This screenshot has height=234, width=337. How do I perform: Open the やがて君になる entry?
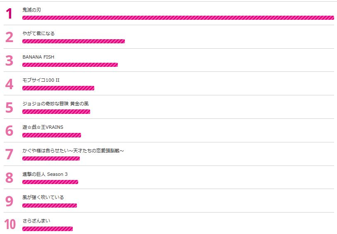point(38,33)
